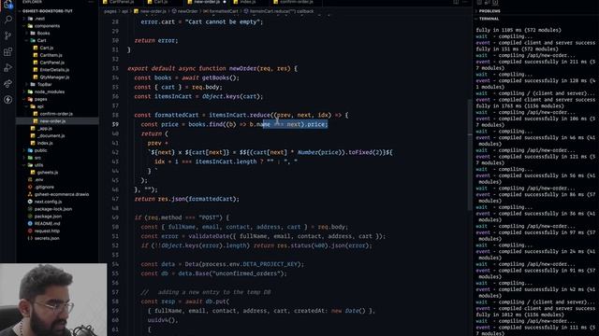Click the JS icon beside gsheets.js
599x336 pixels.
33,172
